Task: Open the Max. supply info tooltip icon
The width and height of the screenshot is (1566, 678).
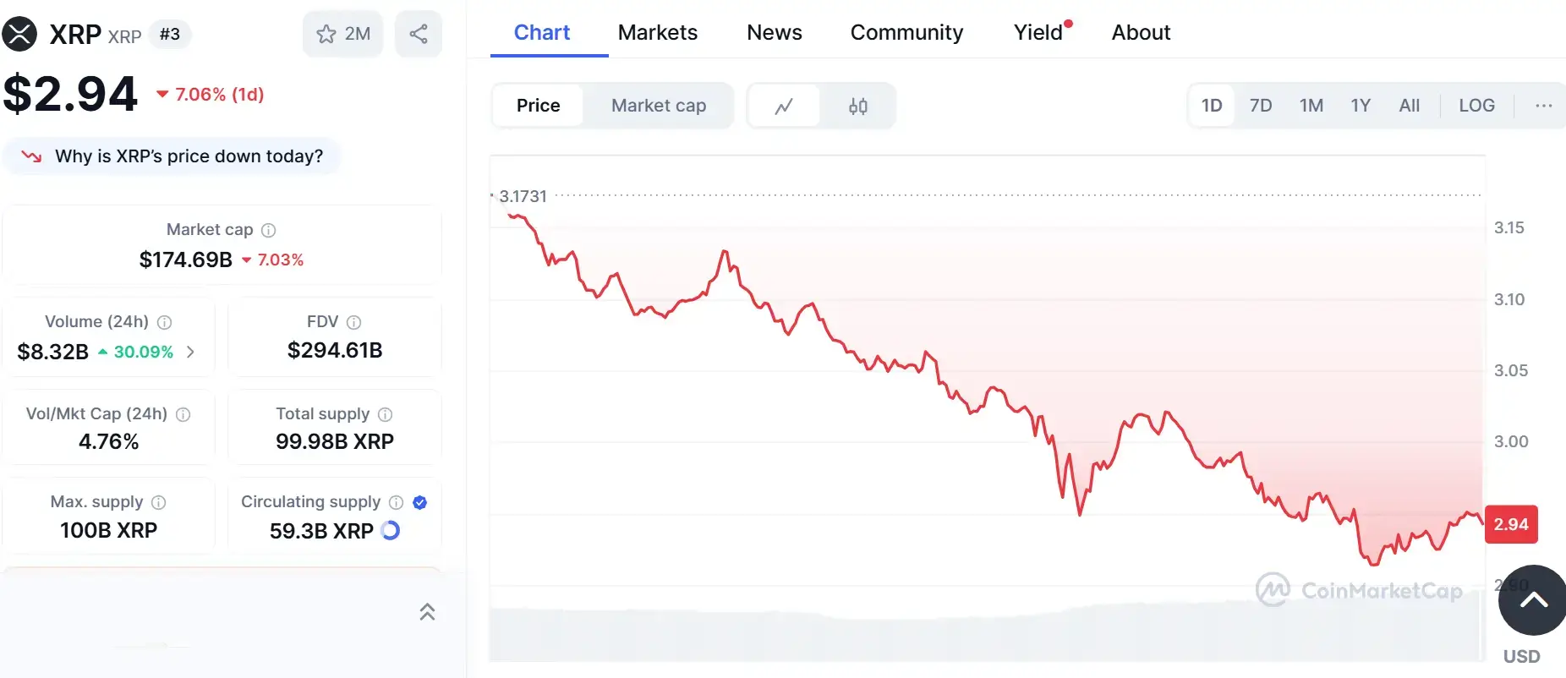Action: 158,502
